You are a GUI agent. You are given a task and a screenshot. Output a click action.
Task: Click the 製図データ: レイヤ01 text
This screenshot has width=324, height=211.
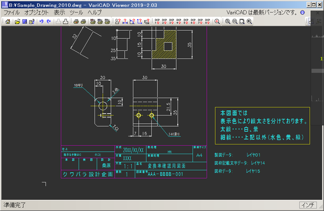pyautogui.click(x=237, y=155)
